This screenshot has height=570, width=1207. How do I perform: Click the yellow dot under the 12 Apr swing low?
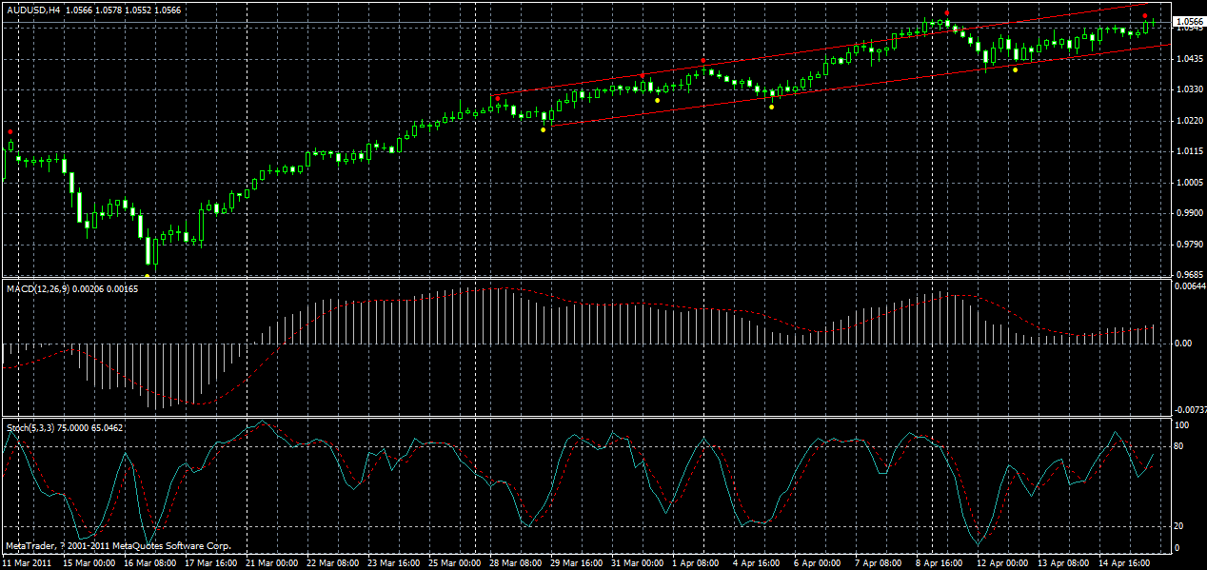coord(1014,69)
